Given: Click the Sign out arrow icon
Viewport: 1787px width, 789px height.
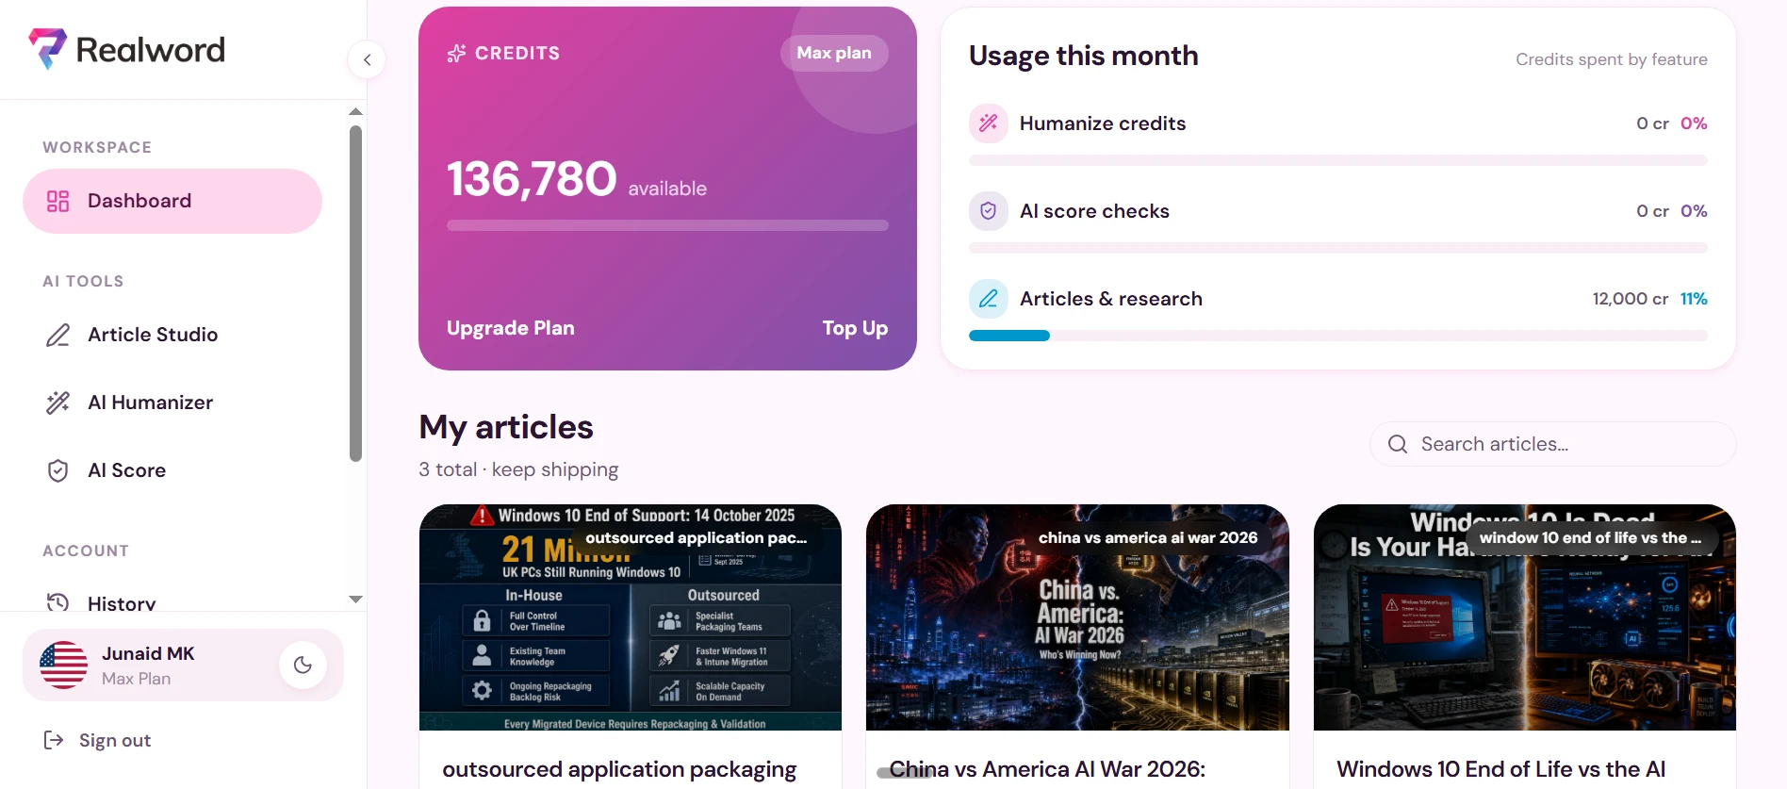Looking at the screenshot, I should tap(54, 740).
